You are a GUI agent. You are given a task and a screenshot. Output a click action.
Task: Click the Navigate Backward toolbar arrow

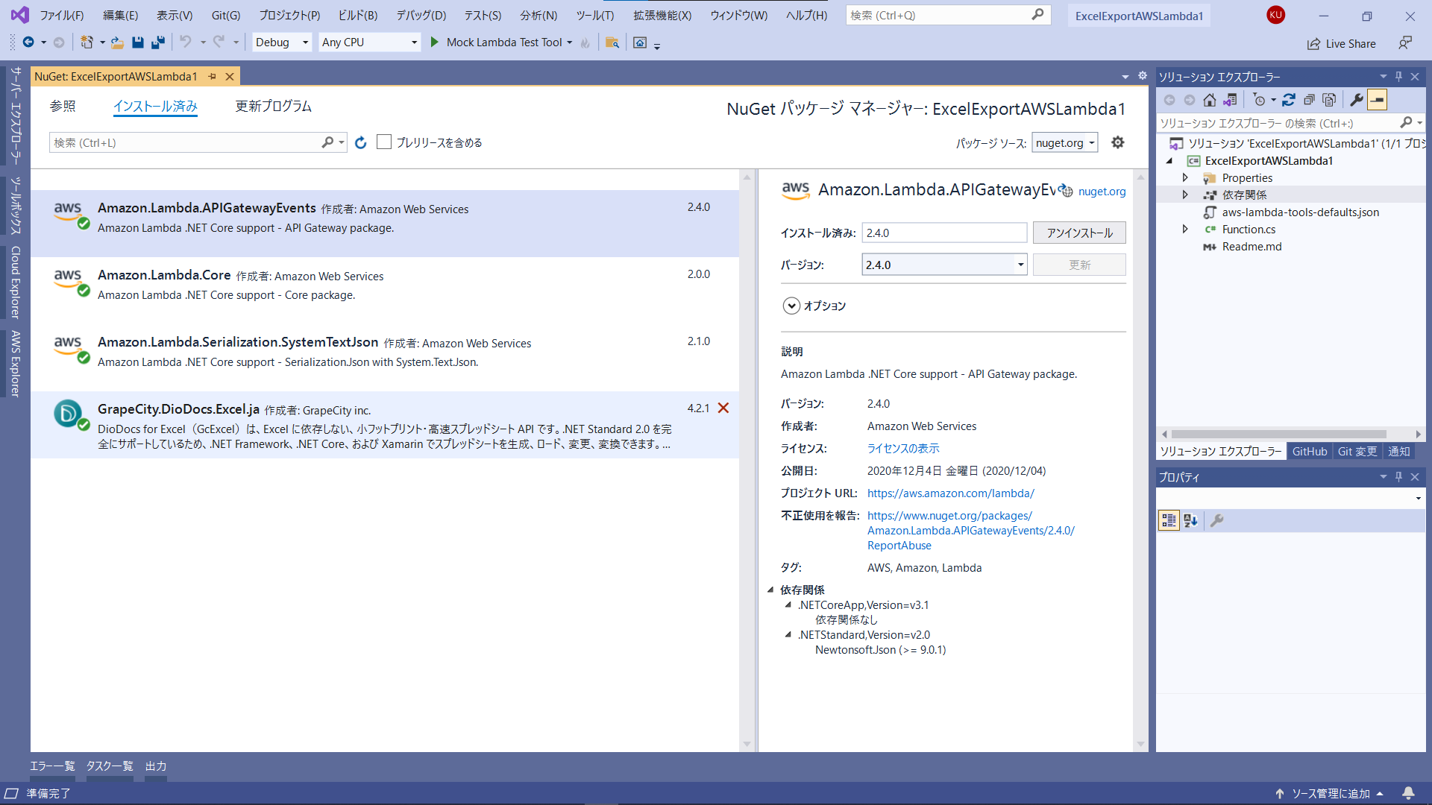tap(28, 42)
